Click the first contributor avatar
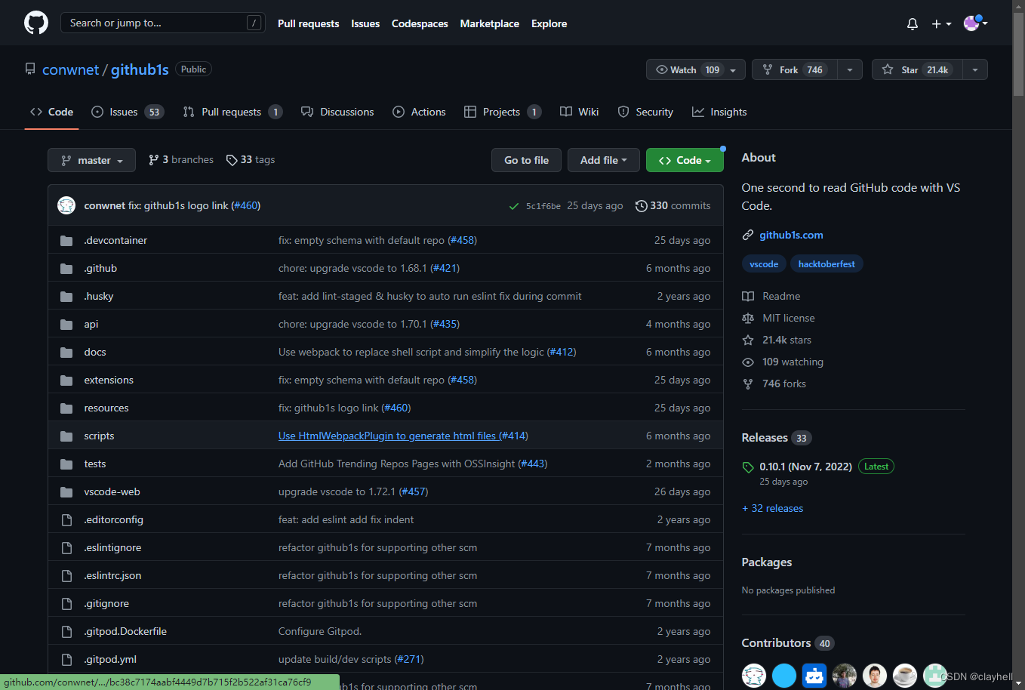Image resolution: width=1025 pixels, height=690 pixels. tap(754, 676)
